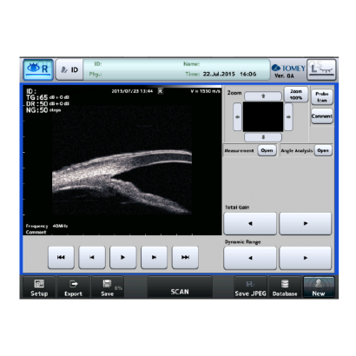This screenshot has width=356, height=356.
Task: Jump to the last frame
Action: pos(185,257)
